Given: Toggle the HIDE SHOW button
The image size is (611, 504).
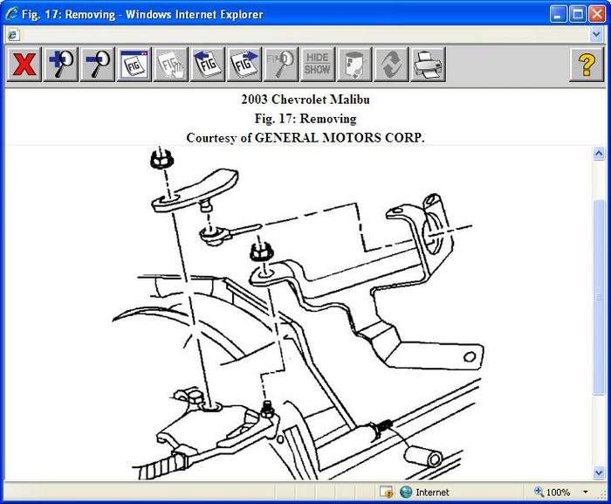Looking at the screenshot, I should pyautogui.click(x=318, y=64).
